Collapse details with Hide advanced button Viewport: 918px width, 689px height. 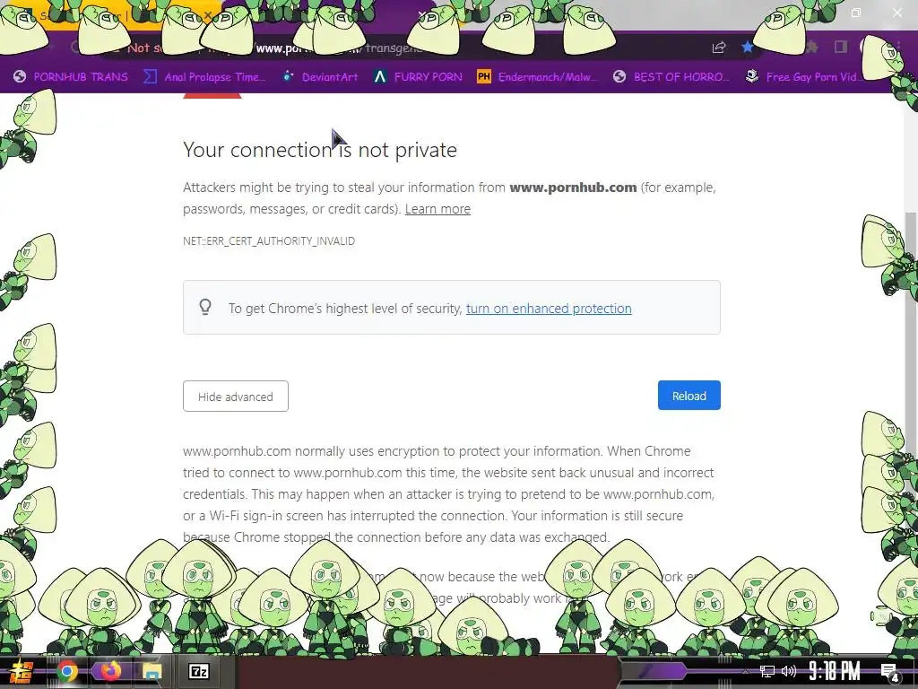236,396
